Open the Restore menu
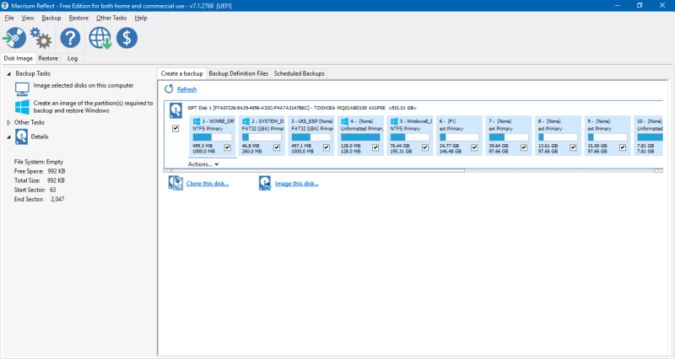 (x=78, y=18)
